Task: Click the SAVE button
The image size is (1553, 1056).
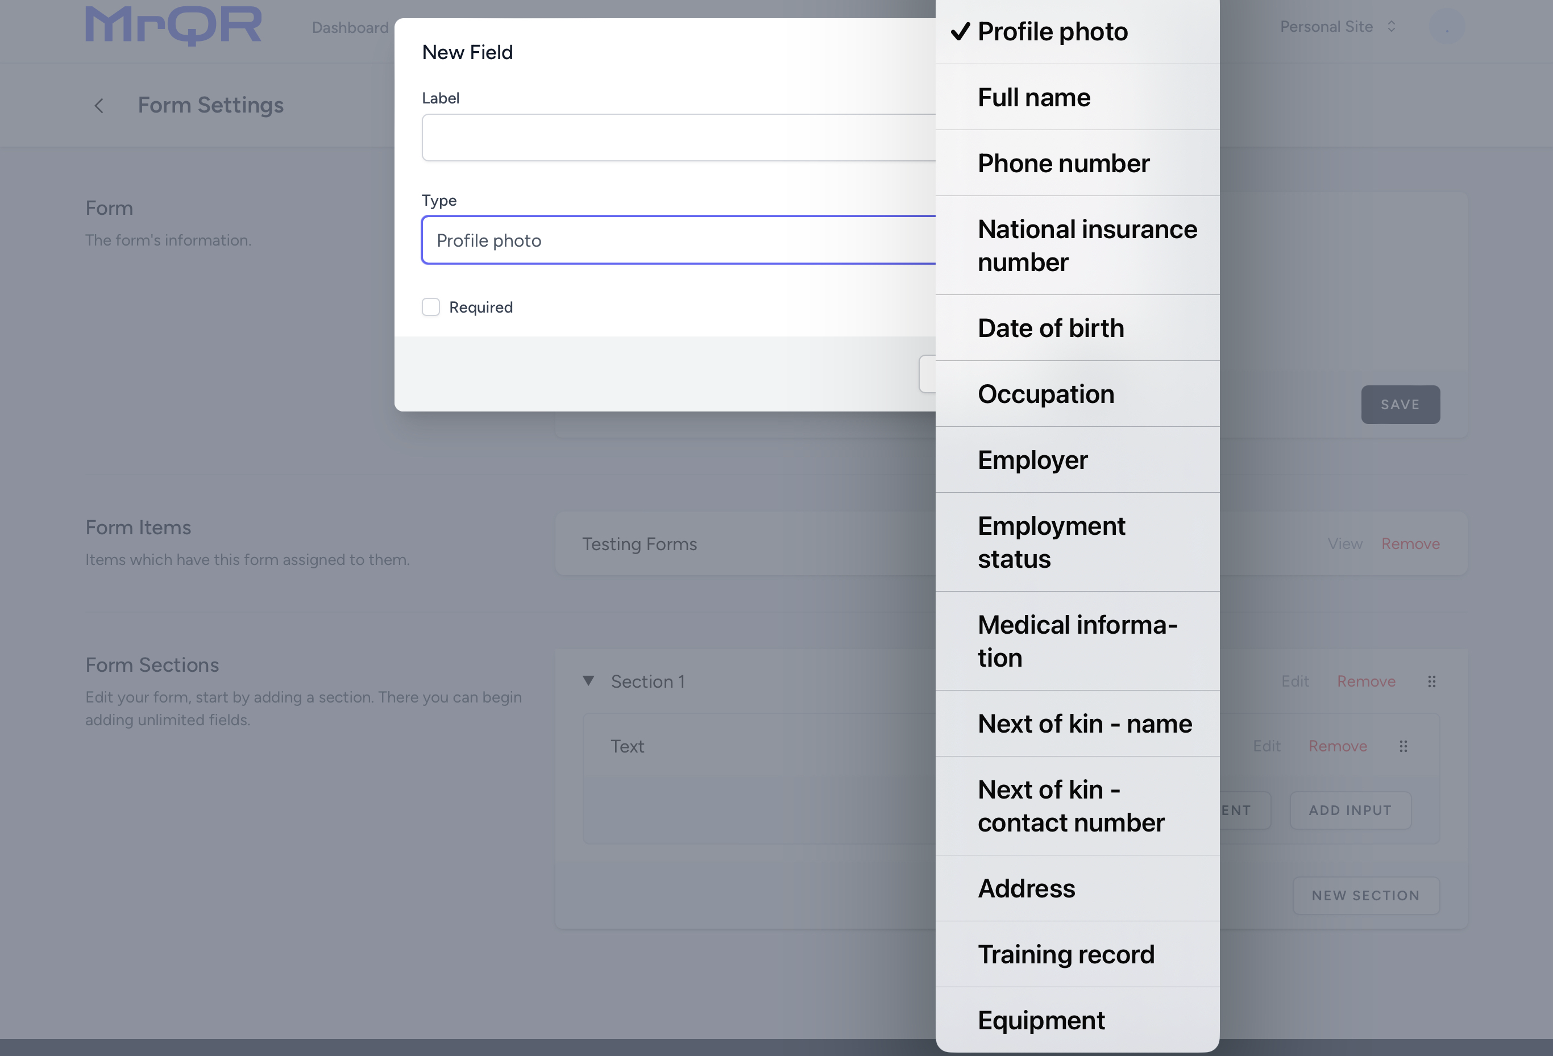Action: click(x=1400, y=405)
